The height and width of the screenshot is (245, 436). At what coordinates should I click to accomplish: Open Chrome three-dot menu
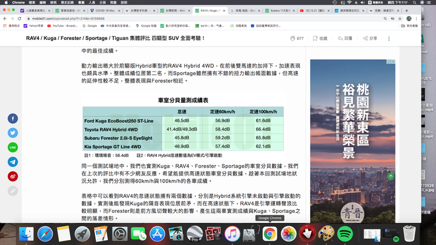pos(416,19)
